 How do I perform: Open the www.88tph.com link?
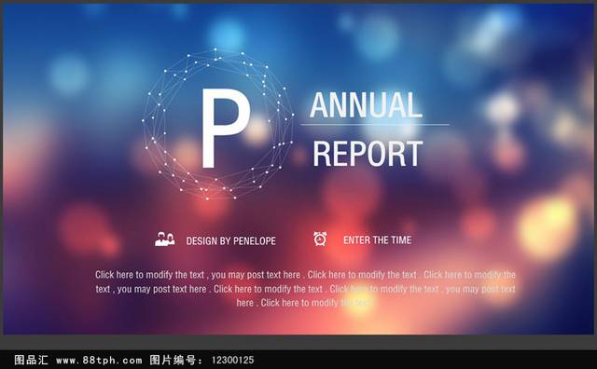pos(99,360)
